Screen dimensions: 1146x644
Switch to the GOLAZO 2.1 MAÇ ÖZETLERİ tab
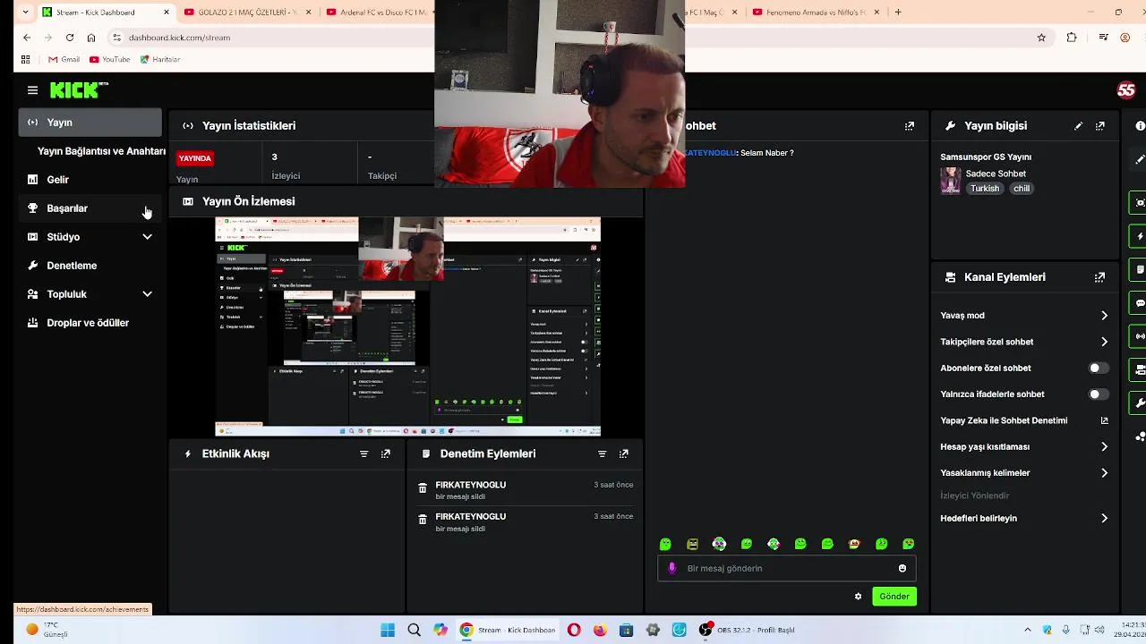[248, 13]
